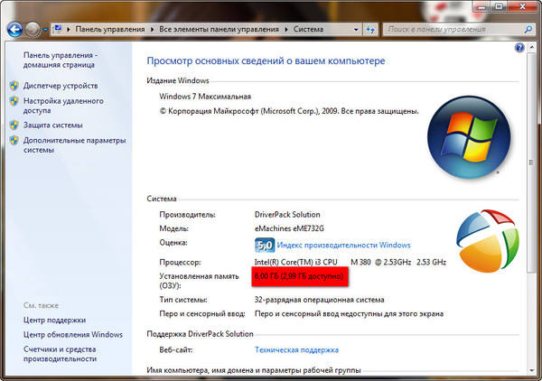Select 'Панель управления' breadcrumb in address bar

click(x=110, y=30)
